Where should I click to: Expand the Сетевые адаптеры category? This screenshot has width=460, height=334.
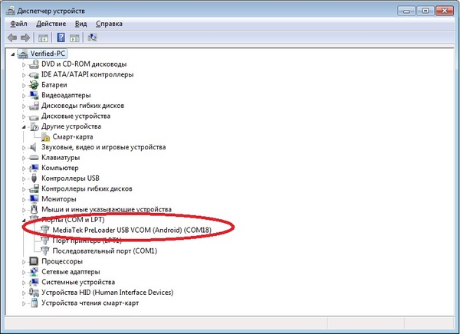pos(24,271)
